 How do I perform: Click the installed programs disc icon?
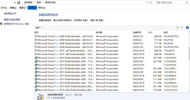click(41, 97)
